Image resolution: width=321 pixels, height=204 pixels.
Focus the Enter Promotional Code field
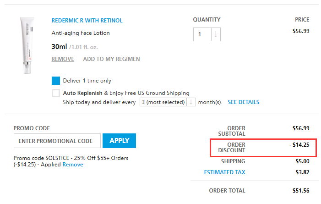coord(57,141)
